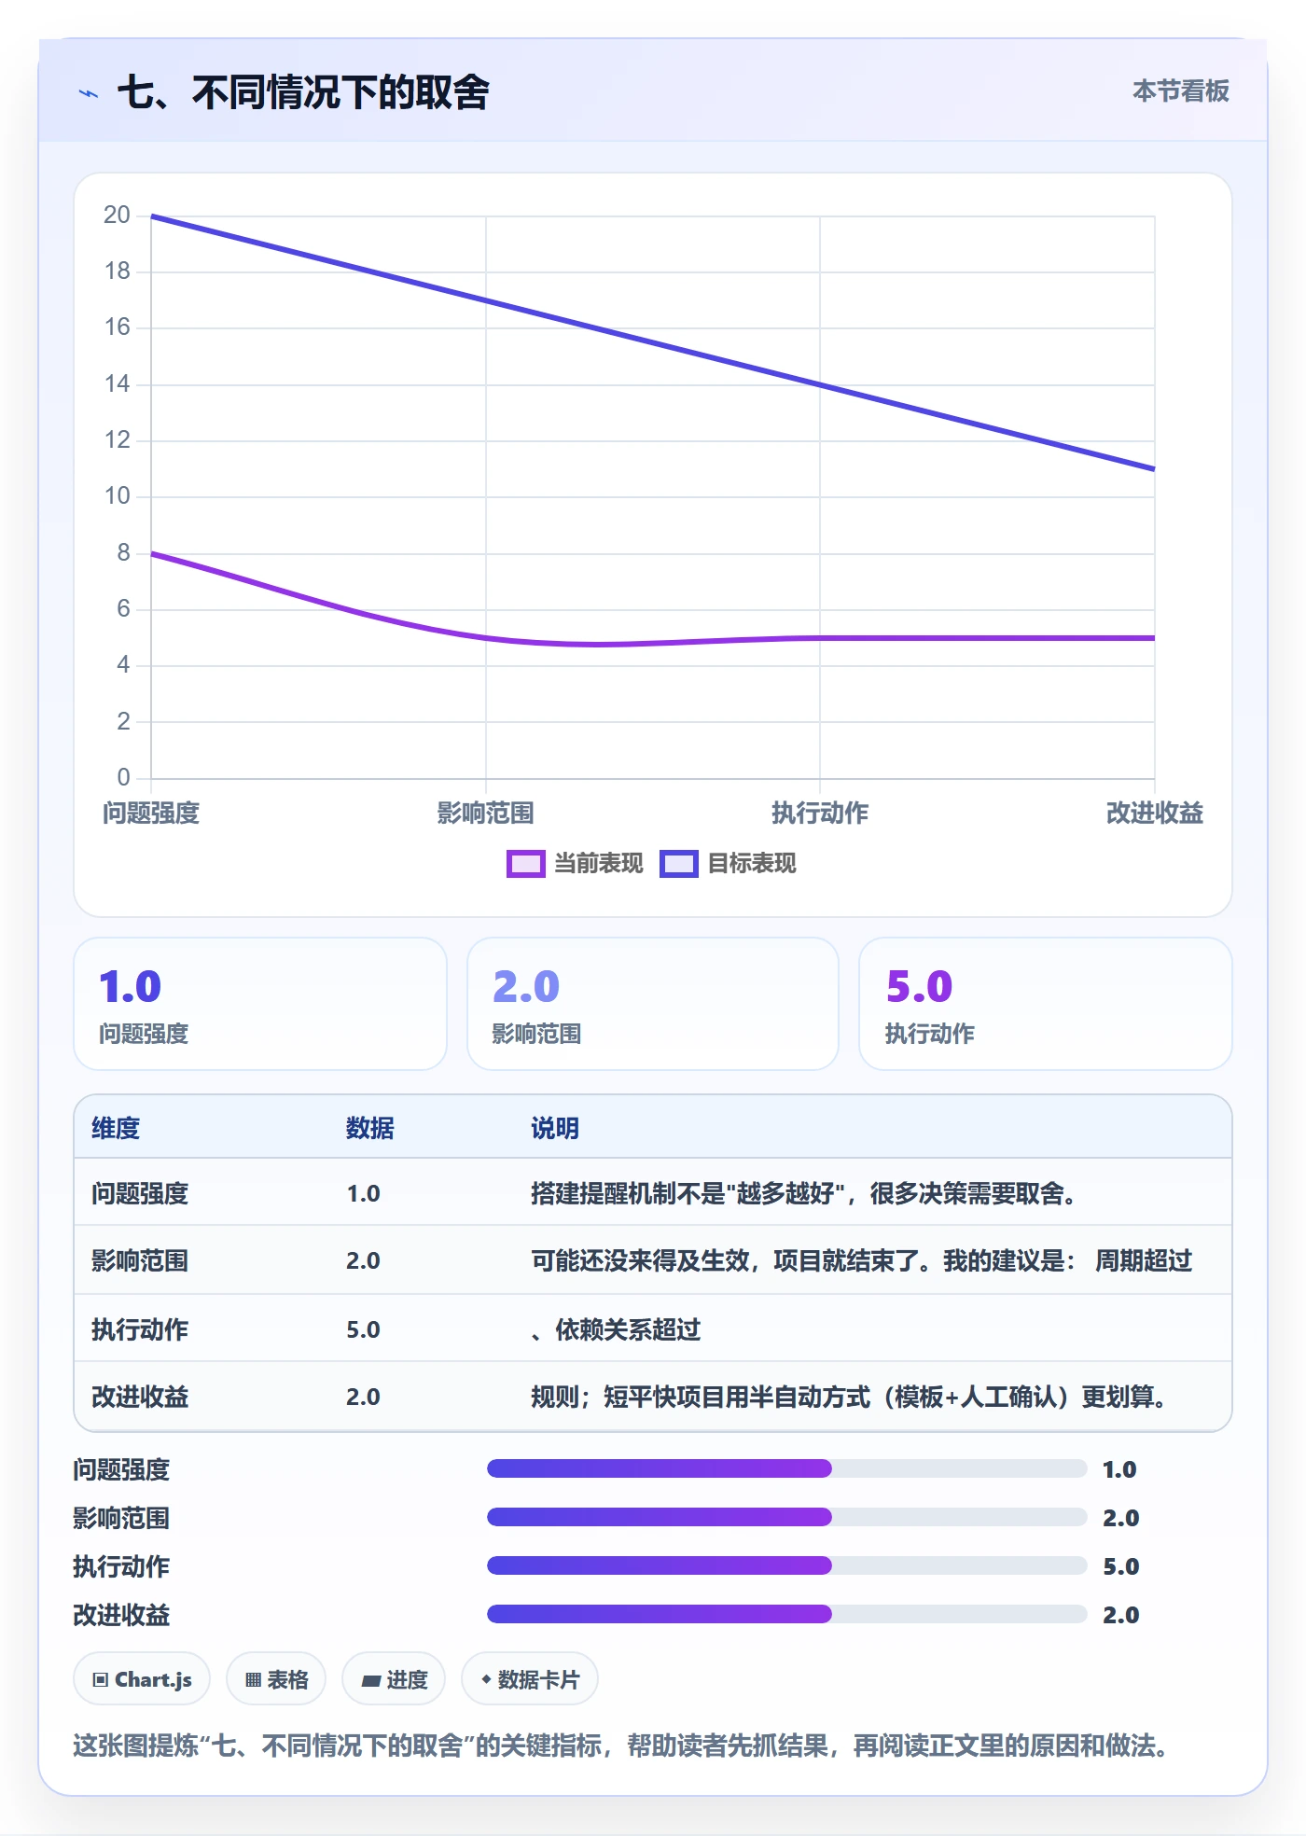This screenshot has height=1836, width=1306.
Task: Open the 5.0 执行动作 stat card
Action: click(1046, 1004)
